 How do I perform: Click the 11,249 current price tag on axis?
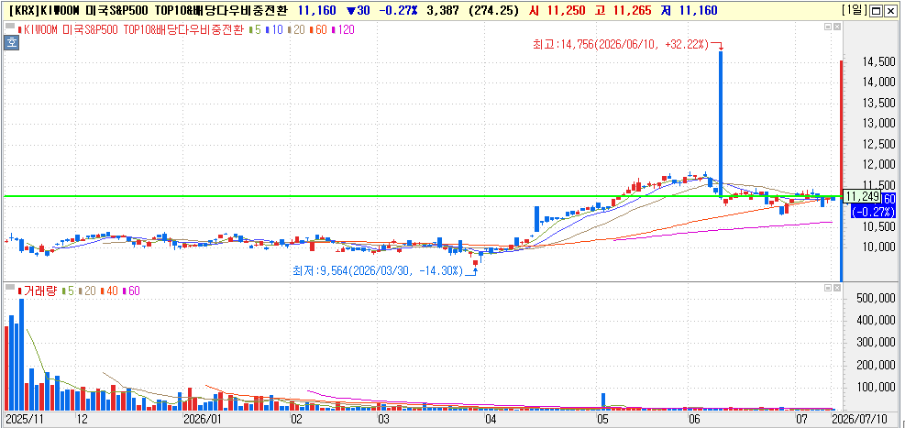862,196
